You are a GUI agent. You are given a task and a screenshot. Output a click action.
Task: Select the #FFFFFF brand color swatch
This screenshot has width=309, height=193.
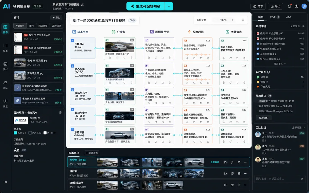(45, 133)
